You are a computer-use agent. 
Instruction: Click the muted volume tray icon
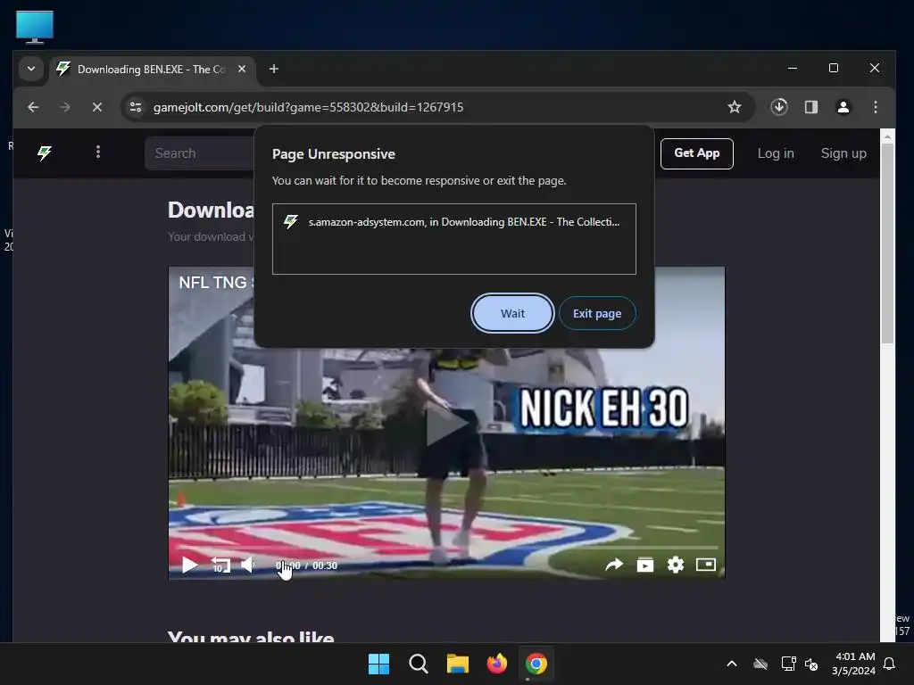(811, 664)
